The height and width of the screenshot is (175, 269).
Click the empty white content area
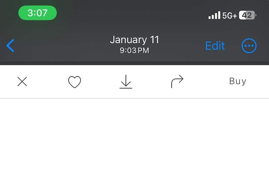click(134, 137)
